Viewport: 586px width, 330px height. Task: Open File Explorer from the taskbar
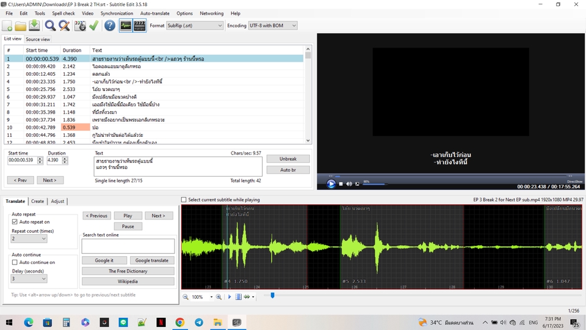coord(217,322)
